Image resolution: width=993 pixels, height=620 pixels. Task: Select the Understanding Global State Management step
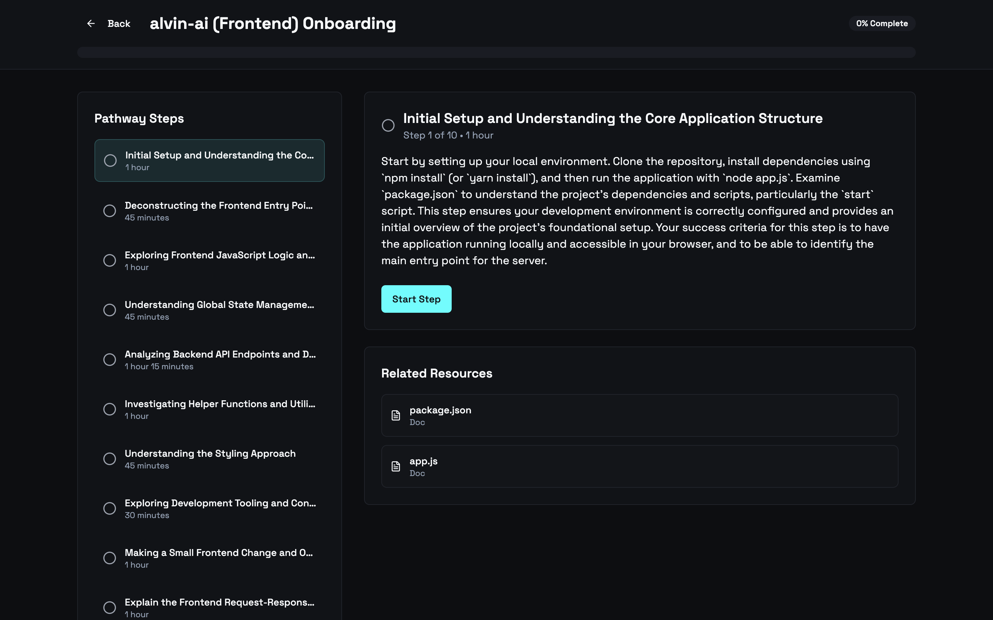pos(219,310)
